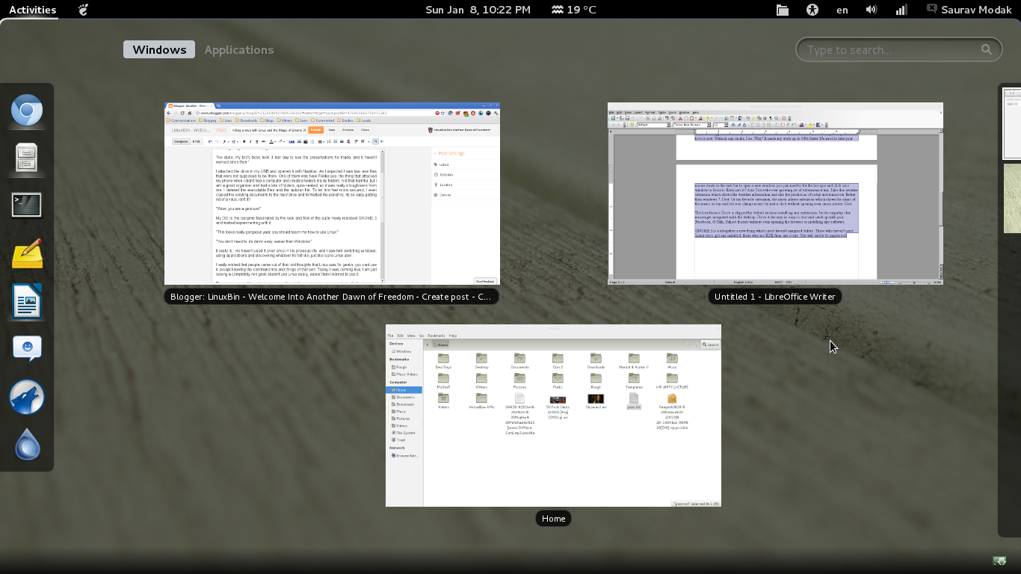Expand the 'en' keyboard layout indicator
The height and width of the screenshot is (574, 1021).
[x=842, y=10]
